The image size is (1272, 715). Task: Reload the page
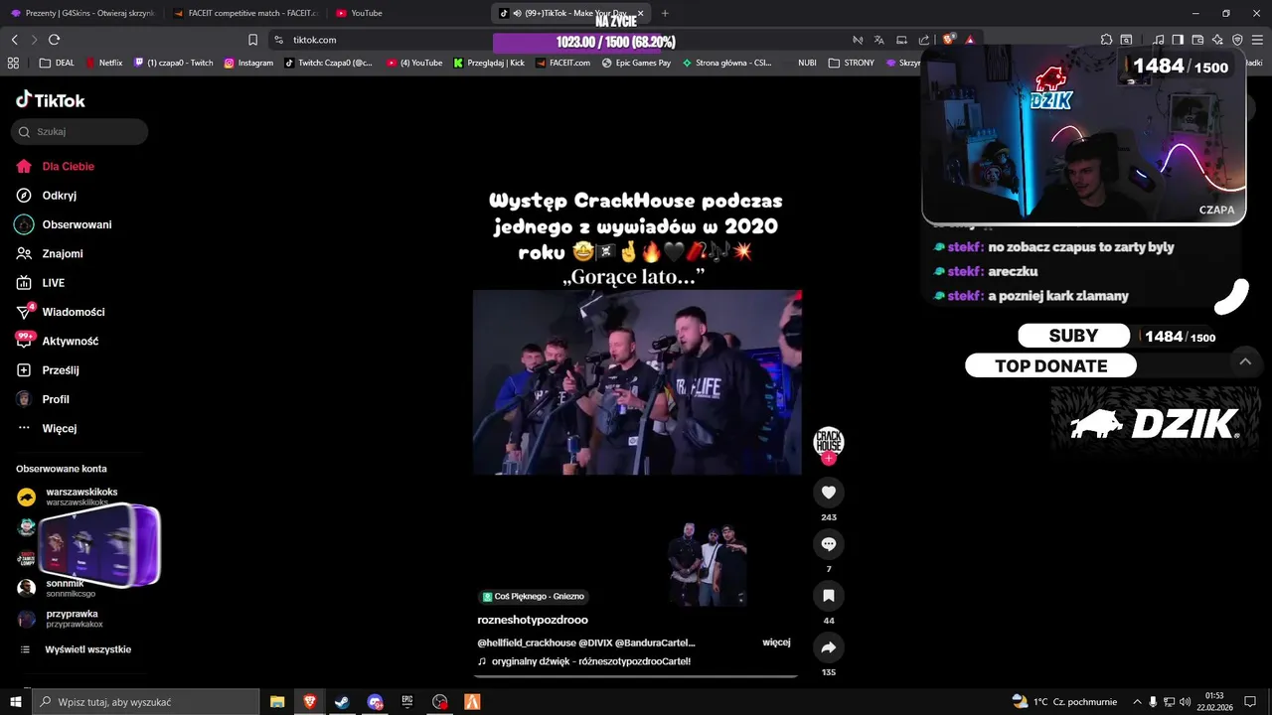[54, 40]
